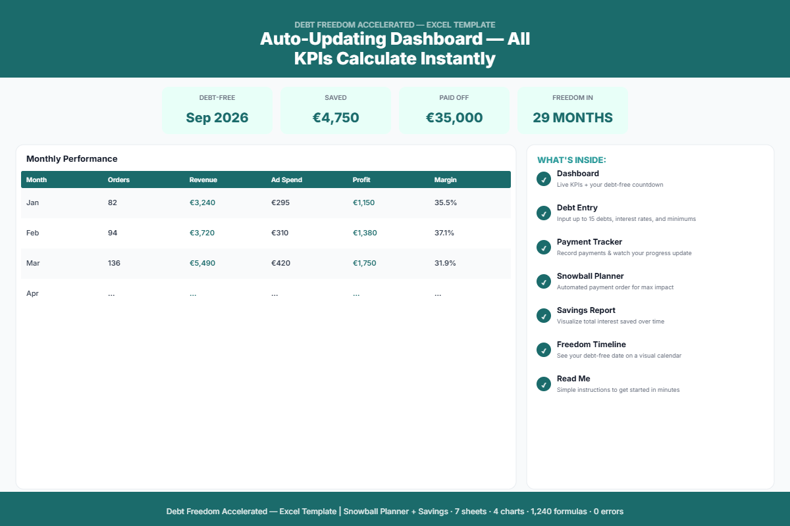This screenshot has width=790, height=526.
Task: Click the checkmark icon beside Dashboard
Action: click(x=543, y=179)
